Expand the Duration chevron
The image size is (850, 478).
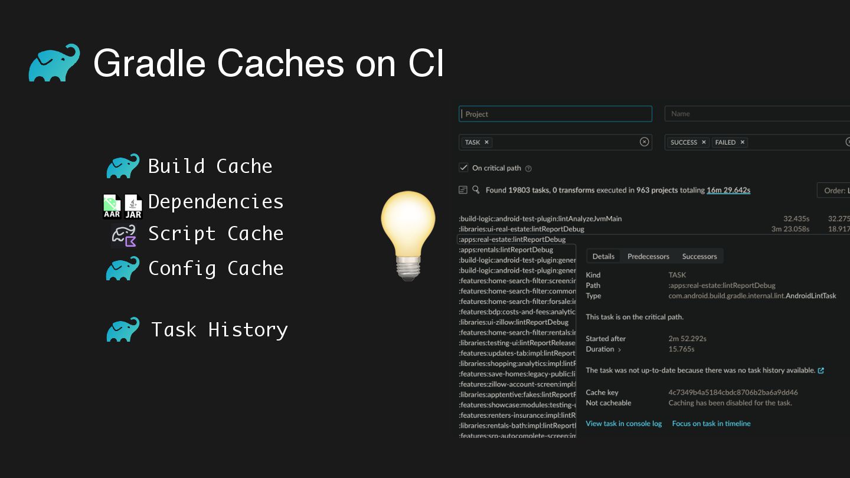(619, 349)
